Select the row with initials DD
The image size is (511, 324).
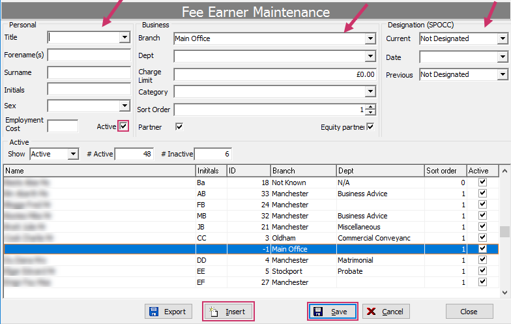[x=251, y=260]
